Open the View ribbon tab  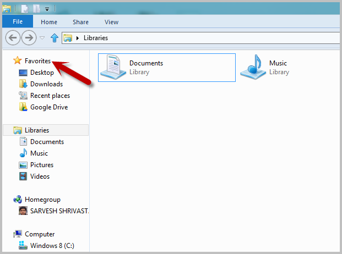(111, 22)
